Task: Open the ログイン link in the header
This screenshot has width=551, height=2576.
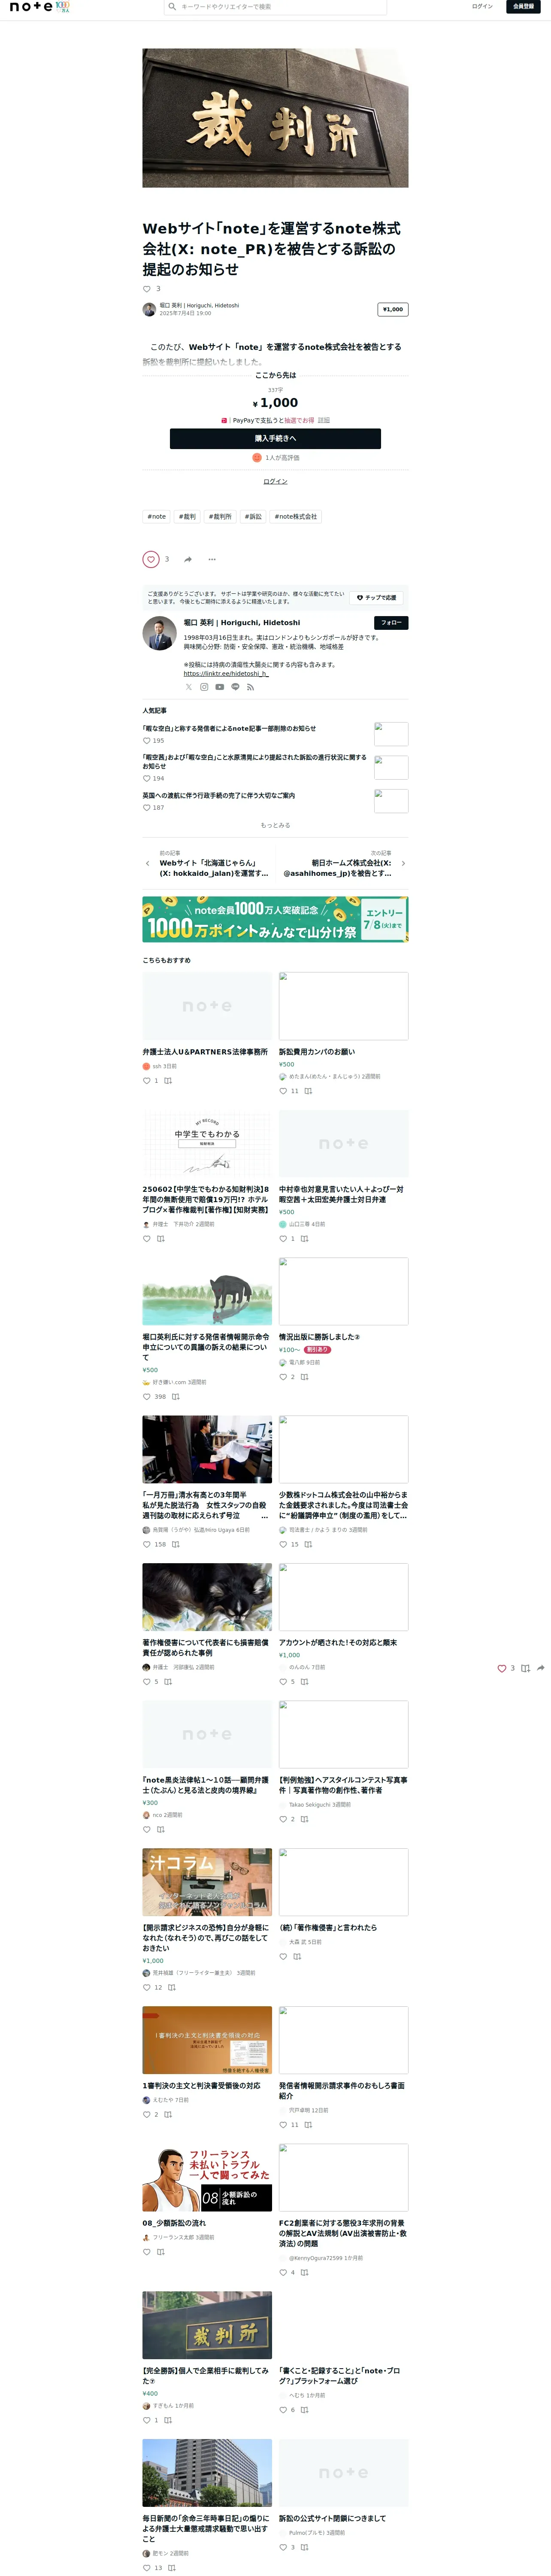Action: (x=482, y=6)
